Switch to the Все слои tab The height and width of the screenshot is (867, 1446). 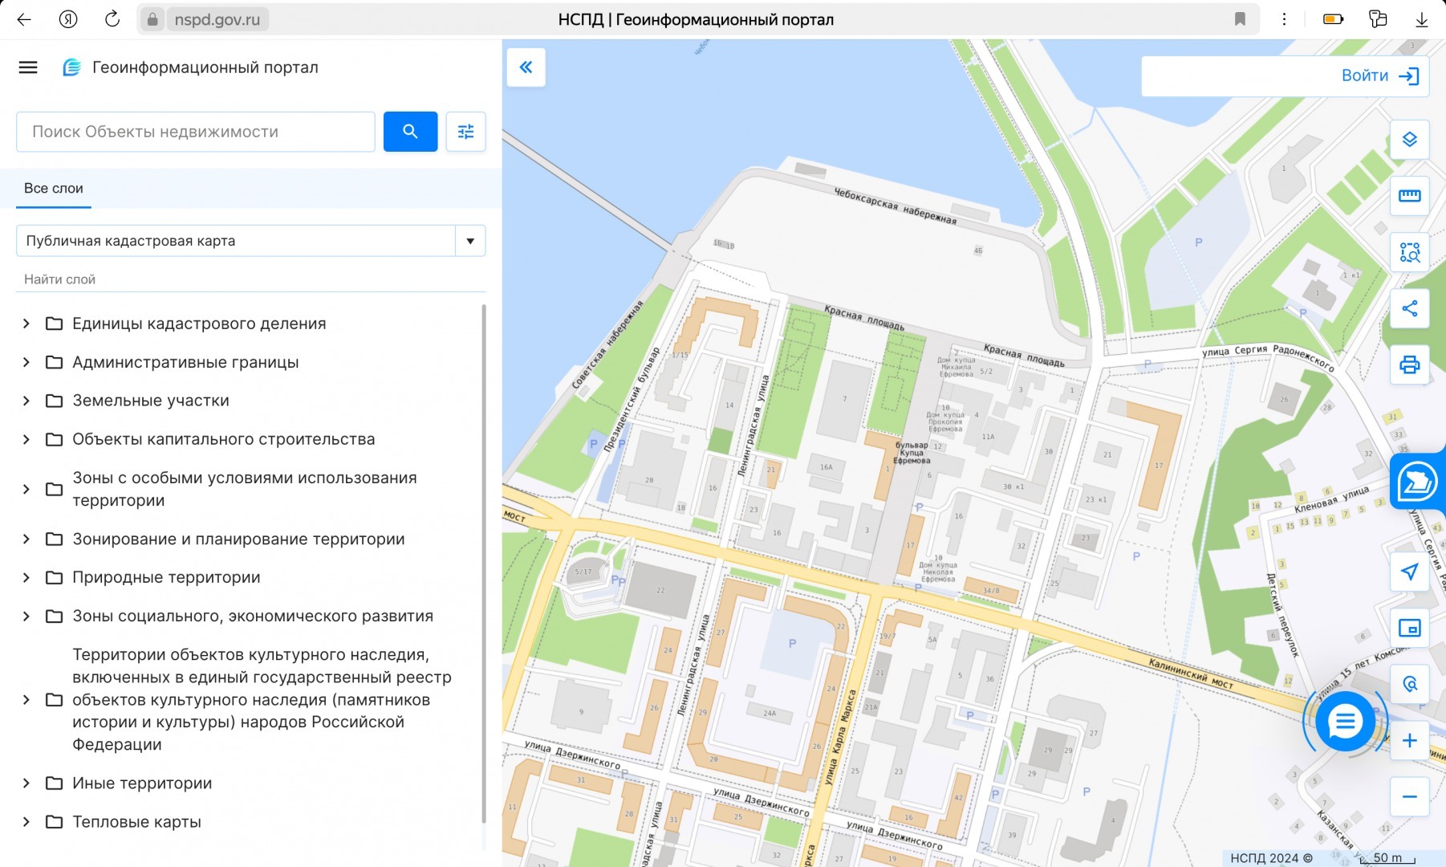click(54, 189)
